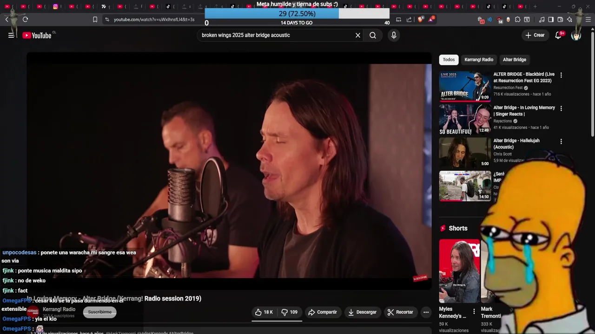Open the Blackbird Live video title
Viewport: 595px width, 334px height.
[524, 77]
